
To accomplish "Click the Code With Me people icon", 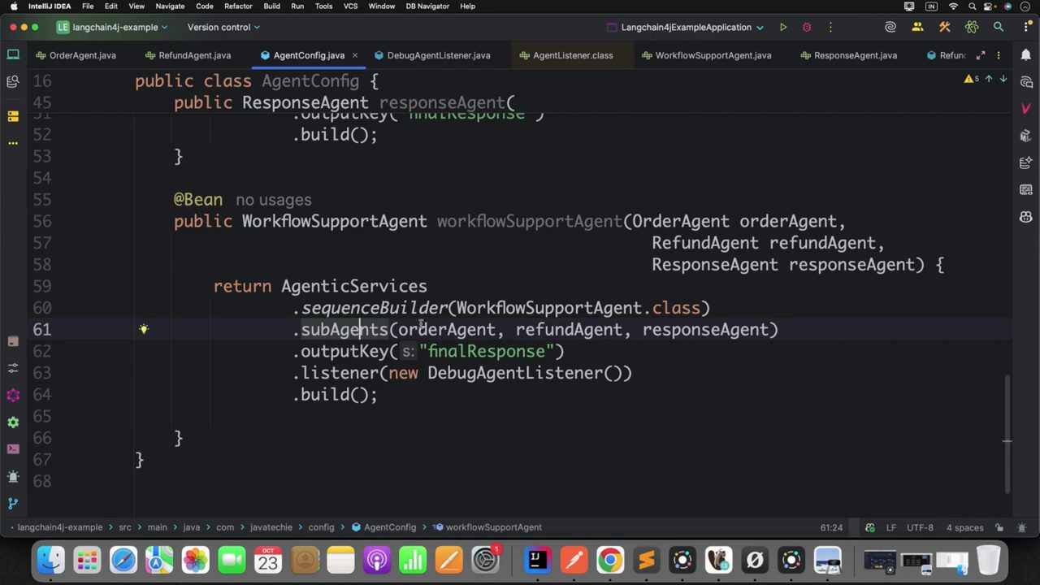I will coord(917,27).
